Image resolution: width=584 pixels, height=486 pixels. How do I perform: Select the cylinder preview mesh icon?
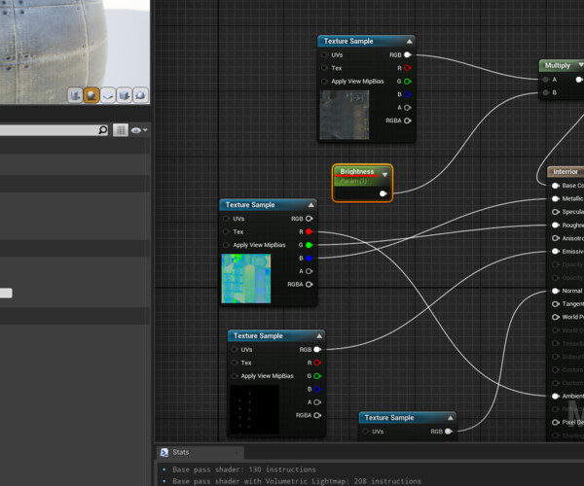(x=75, y=95)
